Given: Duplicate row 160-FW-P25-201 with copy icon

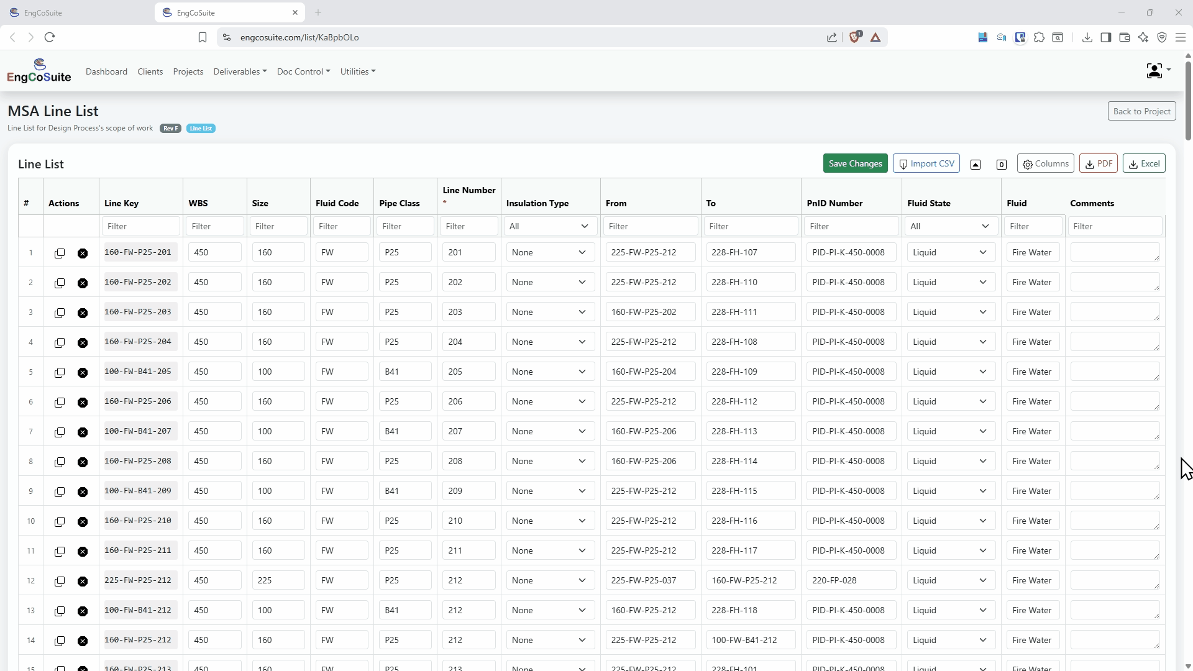Looking at the screenshot, I should [60, 253].
